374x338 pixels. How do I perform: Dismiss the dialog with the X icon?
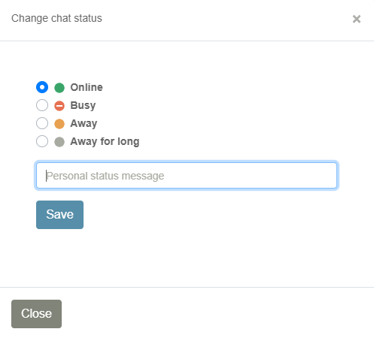(357, 19)
